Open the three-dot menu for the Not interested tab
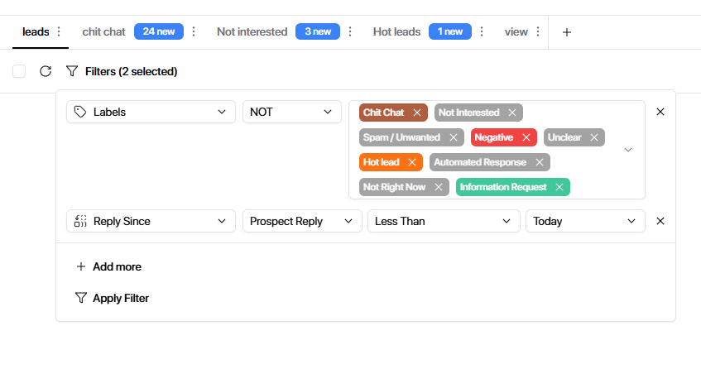 pyautogui.click(x=350, y=32)
